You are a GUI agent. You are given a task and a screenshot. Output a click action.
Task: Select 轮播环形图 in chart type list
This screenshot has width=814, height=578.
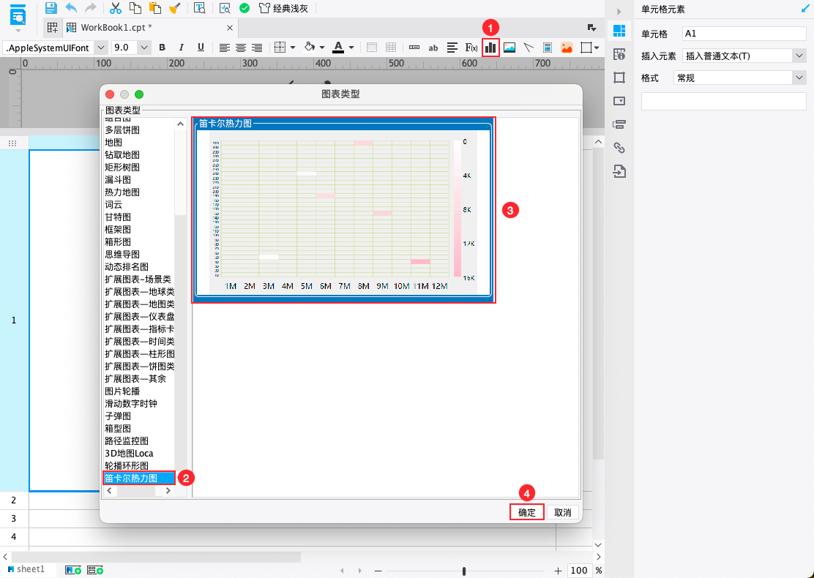coord(127,465)
